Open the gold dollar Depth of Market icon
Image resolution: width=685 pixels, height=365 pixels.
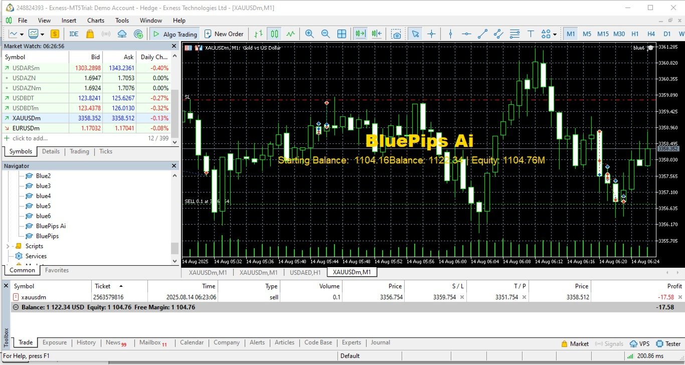(55, 34)
